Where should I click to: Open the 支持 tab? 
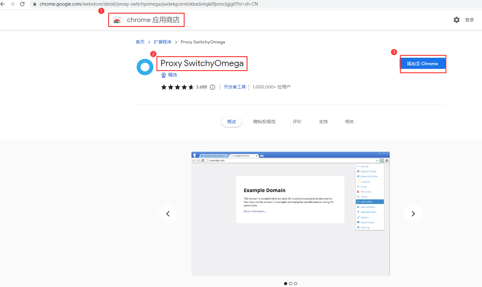[323, 122]
